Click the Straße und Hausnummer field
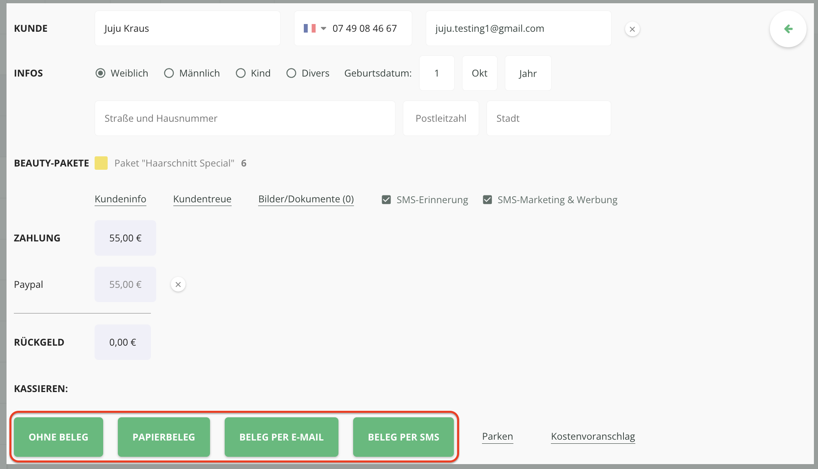Image resolution: width=818 pixels, height=469 pixels. (245, 118)
